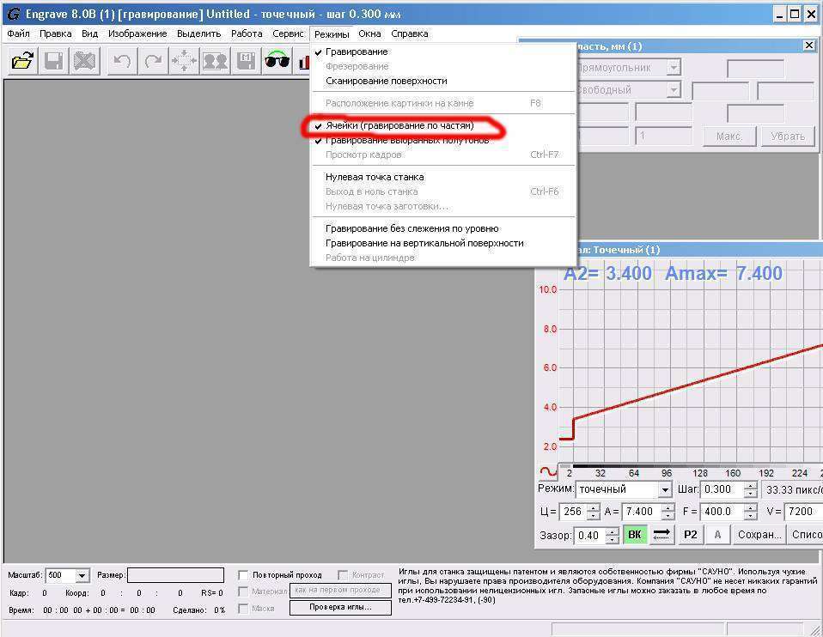Viewport: 823px width, 637px height.
Task: Click the open file folder icon
Action: [22, 61]
